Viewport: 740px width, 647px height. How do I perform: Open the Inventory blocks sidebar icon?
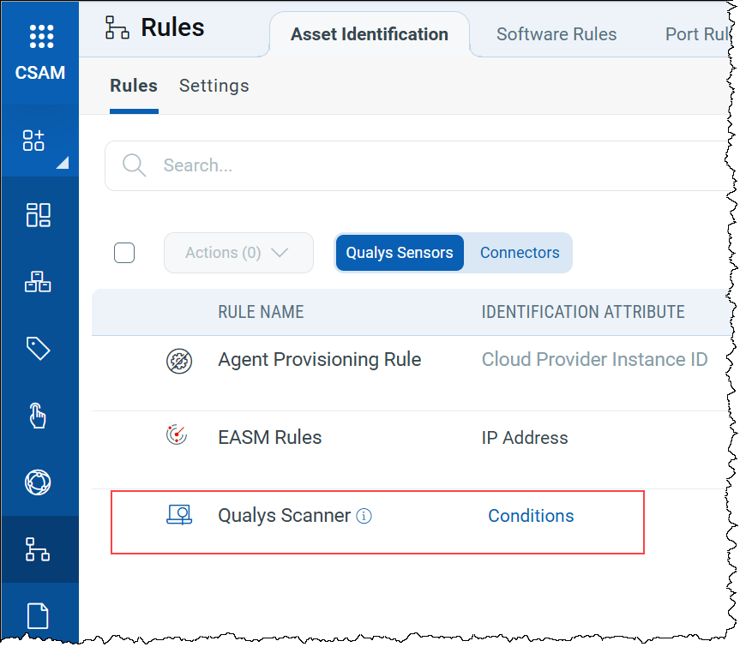[x=38, y=282]
